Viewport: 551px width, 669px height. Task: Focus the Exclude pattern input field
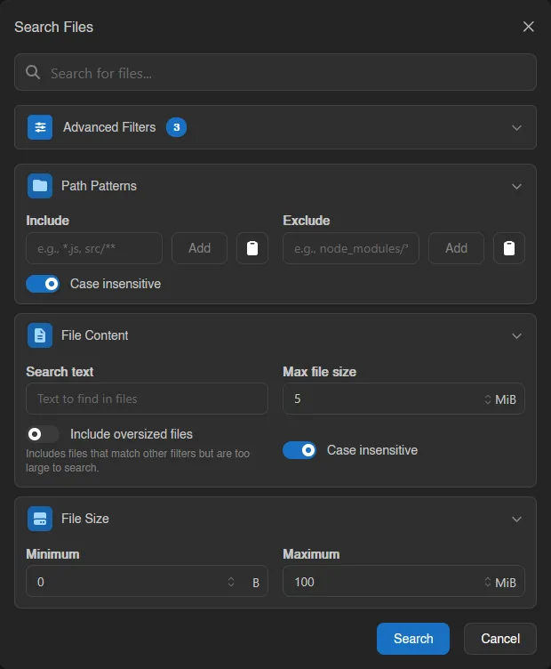coord(351,248)
